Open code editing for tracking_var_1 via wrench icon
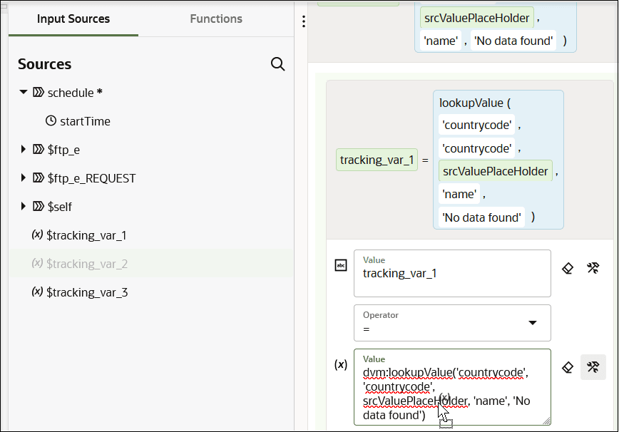Image resolution: width=619 pixels, height=432 pixels. point(593,267)
